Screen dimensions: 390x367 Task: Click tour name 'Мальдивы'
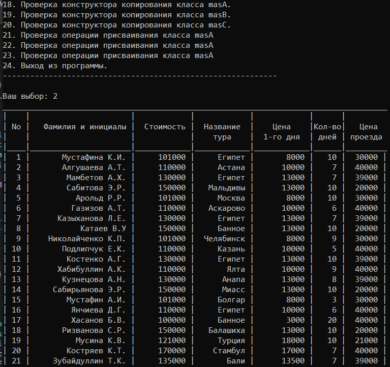(227, 188)
